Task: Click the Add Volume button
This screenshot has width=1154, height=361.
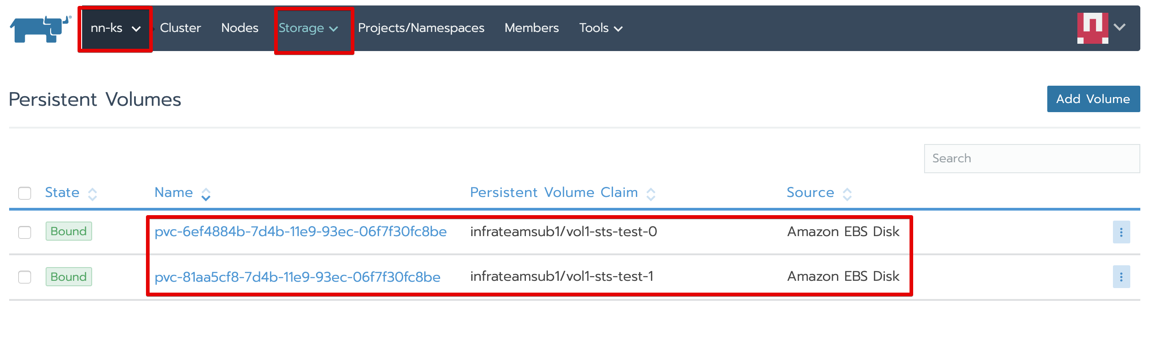Action: tap(1093, 99)
